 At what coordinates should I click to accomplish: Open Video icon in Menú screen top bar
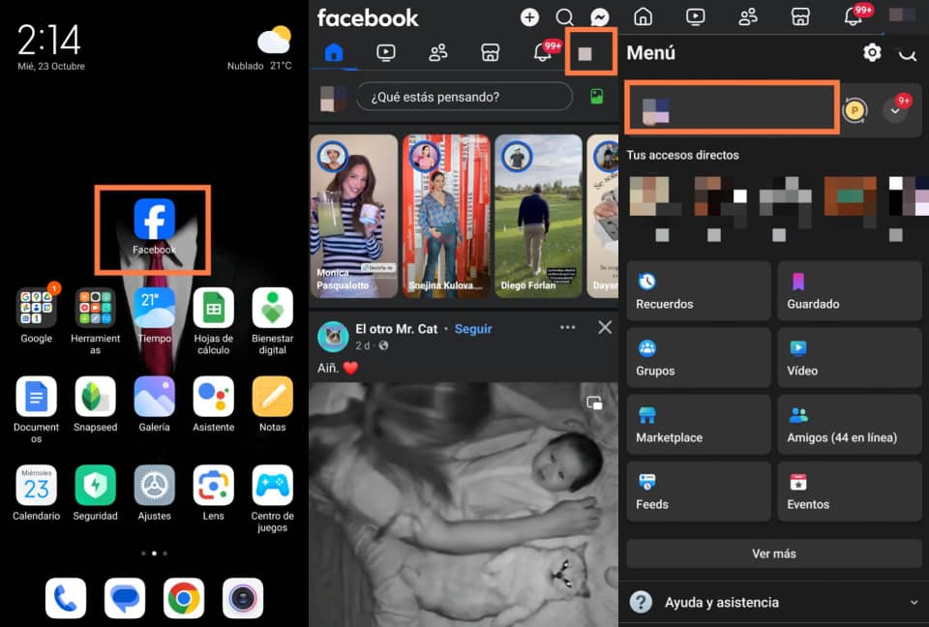696,16
